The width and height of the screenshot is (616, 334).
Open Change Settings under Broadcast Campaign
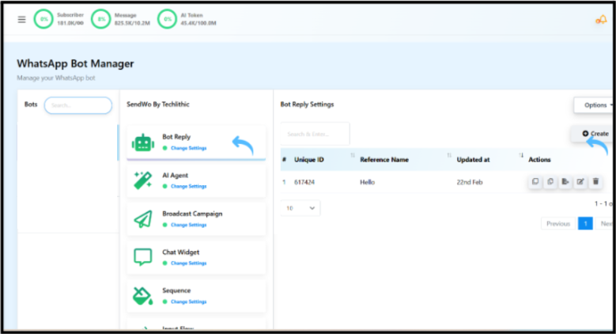pyautogui.click(x=188, y=225)
